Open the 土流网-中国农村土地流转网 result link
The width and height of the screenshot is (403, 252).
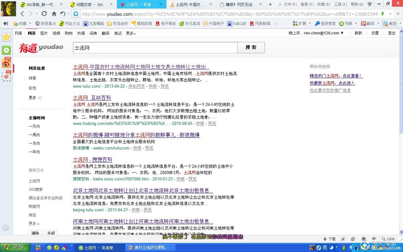point(141,67)
